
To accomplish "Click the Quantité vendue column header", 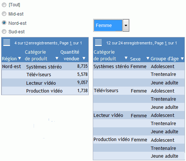I will tap(70, 55).
